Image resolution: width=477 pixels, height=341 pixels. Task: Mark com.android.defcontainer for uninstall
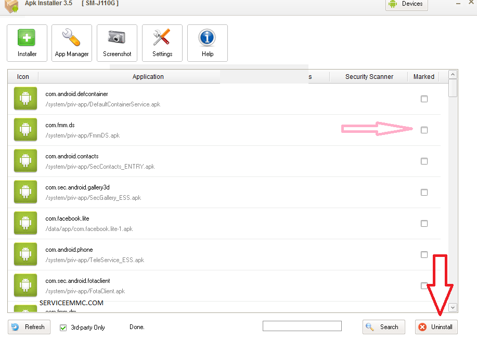coord(424,99)
